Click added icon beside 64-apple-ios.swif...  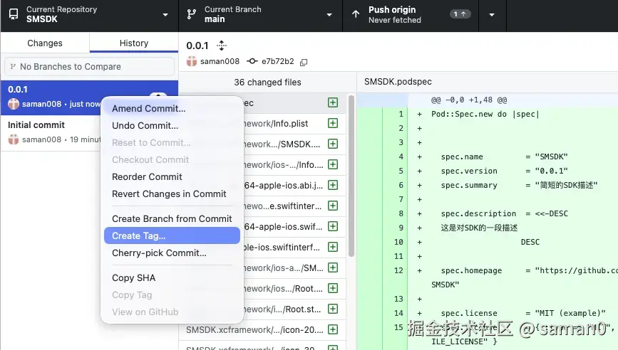point(333,226)
